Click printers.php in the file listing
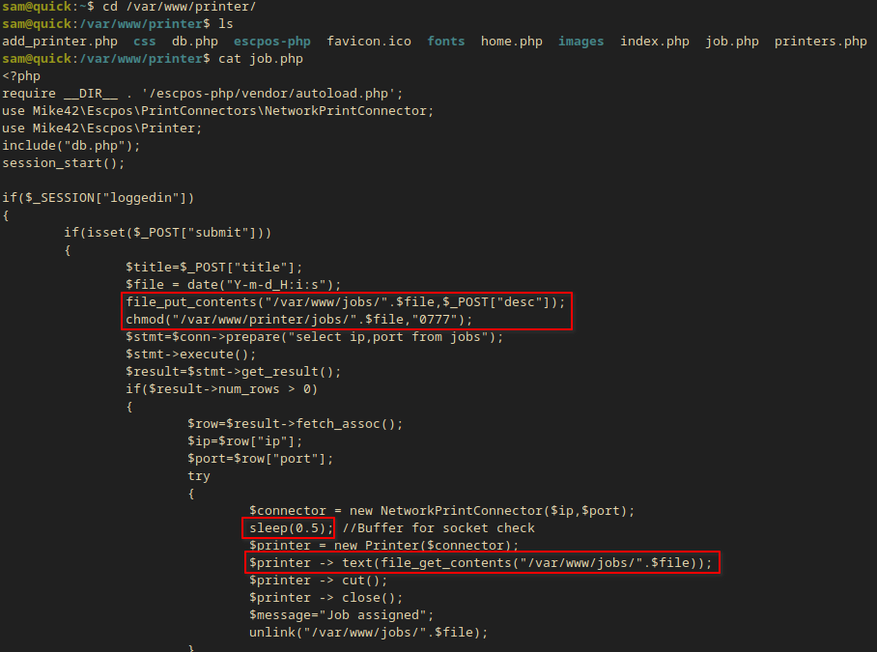877x652 pixels. pyautogui.click(x=820, y=42)
